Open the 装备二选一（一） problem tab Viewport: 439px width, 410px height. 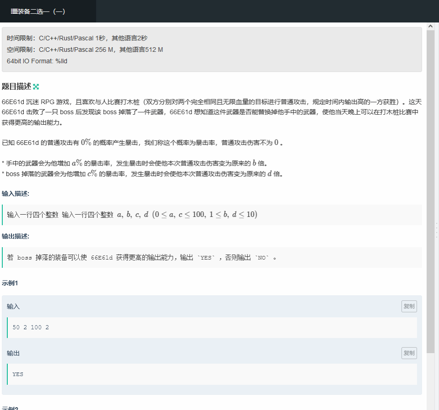coord(41,11)
